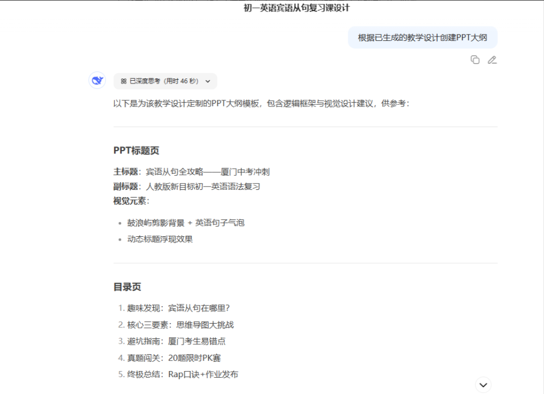Click the 主标题 line about 宾语从句全攻略
544x394 pixels.
point(191,172)
